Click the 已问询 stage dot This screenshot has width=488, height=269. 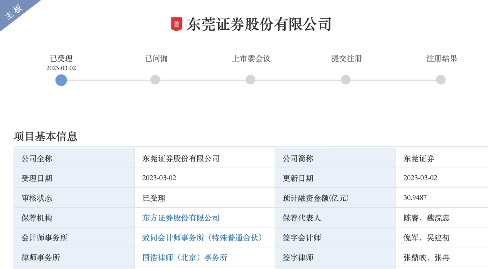tap(155, 80)
